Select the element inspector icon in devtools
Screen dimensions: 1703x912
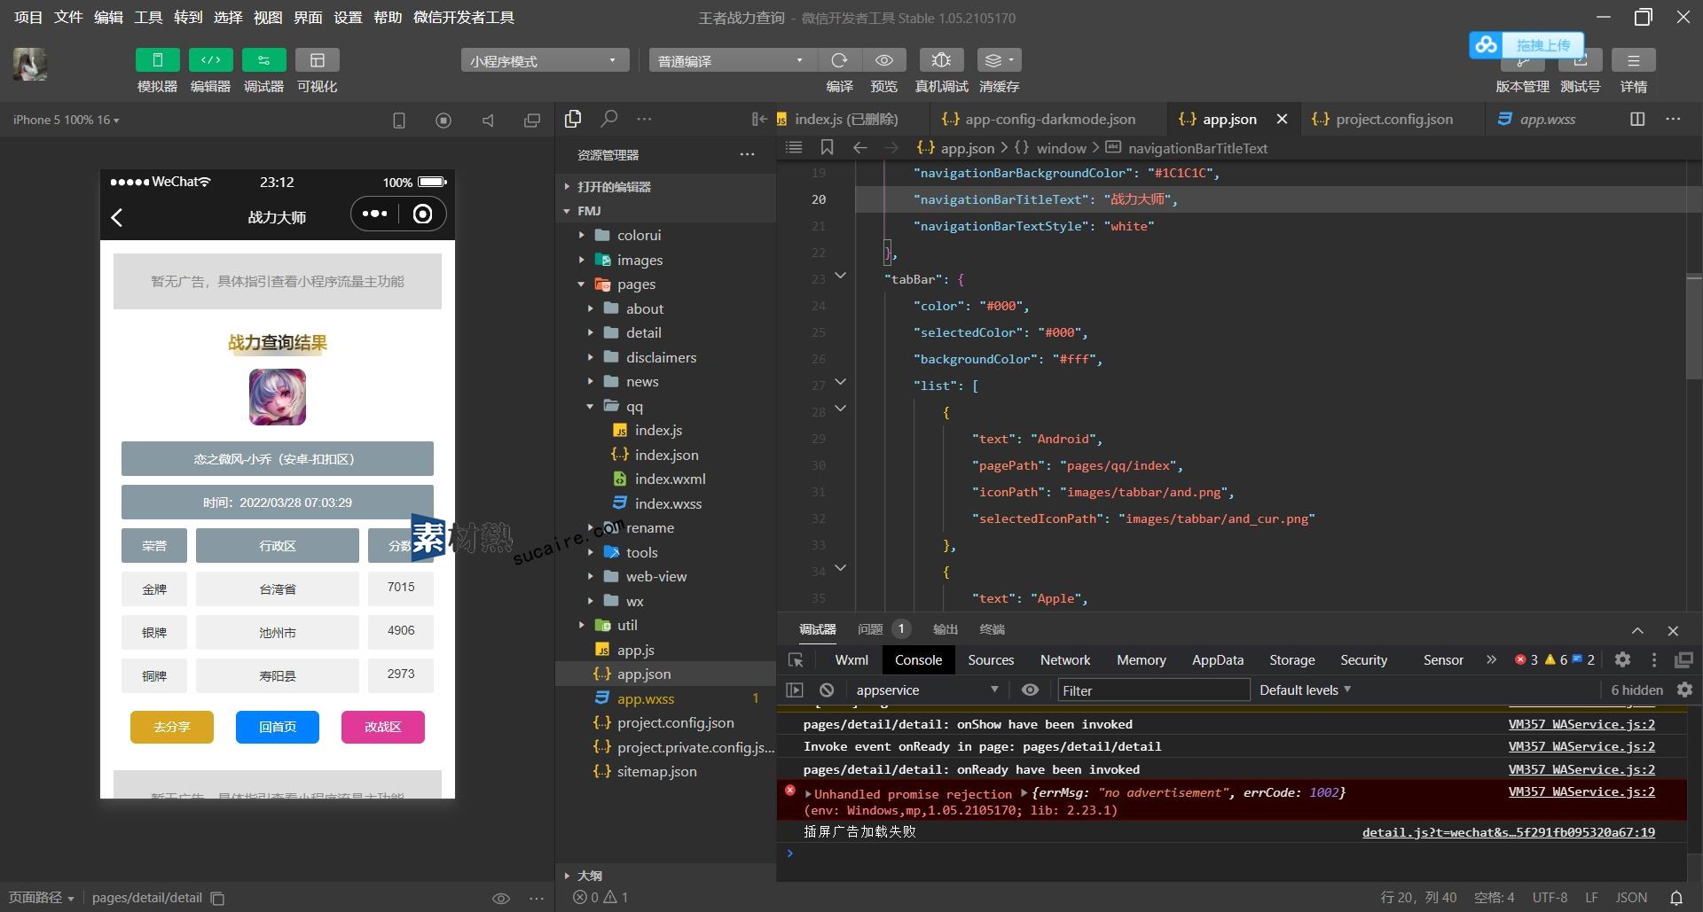coord(796,659)
